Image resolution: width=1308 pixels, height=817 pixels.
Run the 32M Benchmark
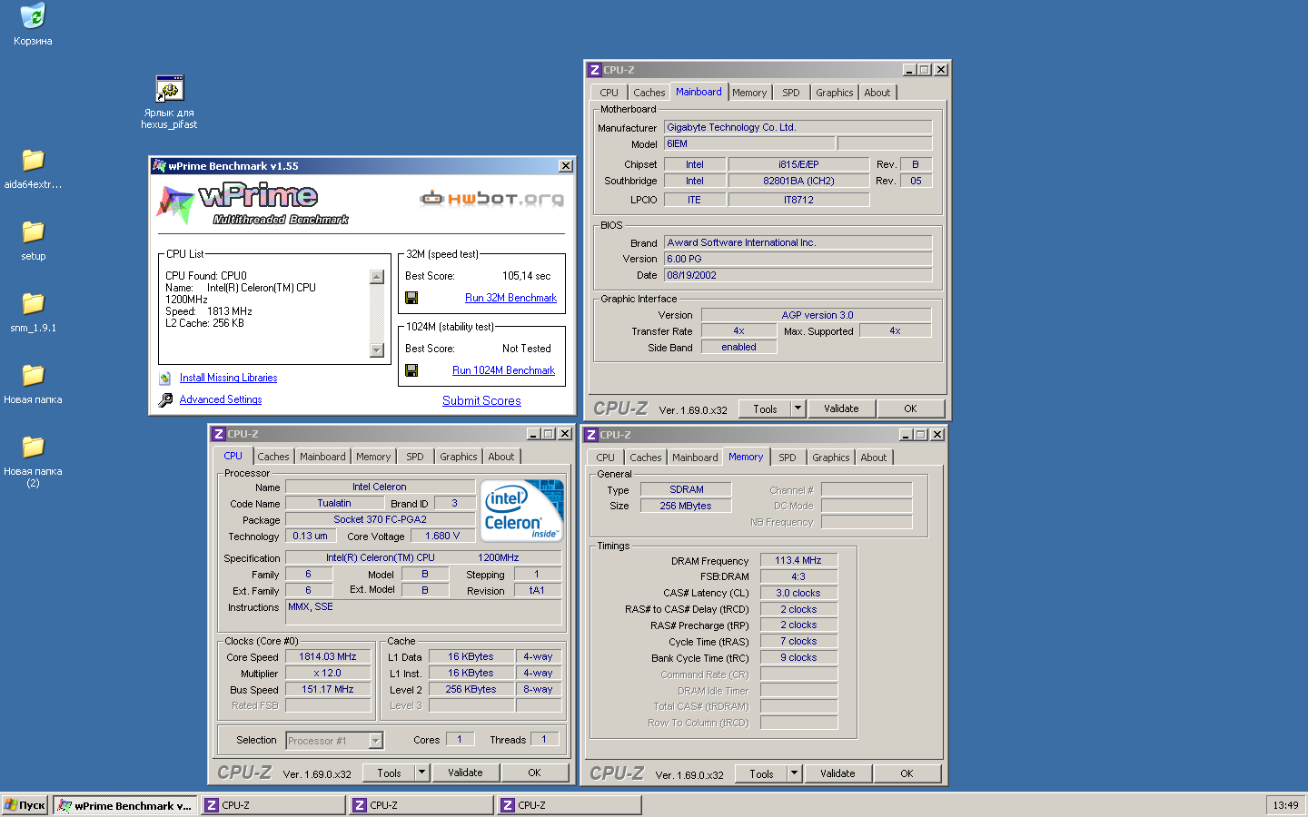click(510, 298)
